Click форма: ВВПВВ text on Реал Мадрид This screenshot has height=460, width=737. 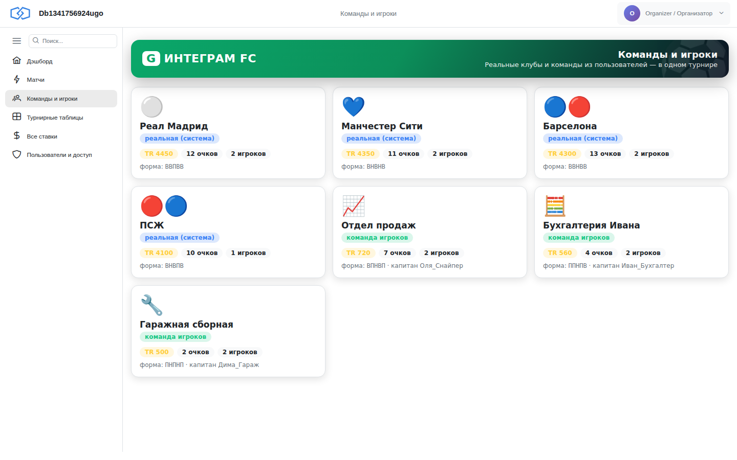162,167
